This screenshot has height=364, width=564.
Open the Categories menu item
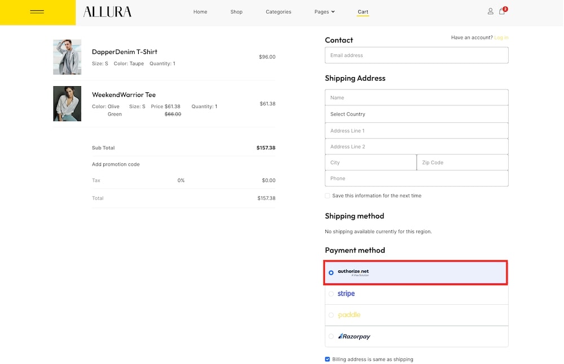coord(279,12)
